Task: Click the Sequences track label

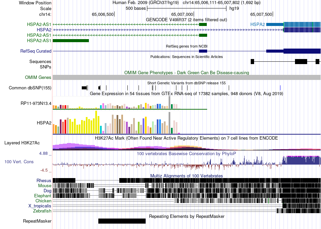Action: tap(40, 61)
